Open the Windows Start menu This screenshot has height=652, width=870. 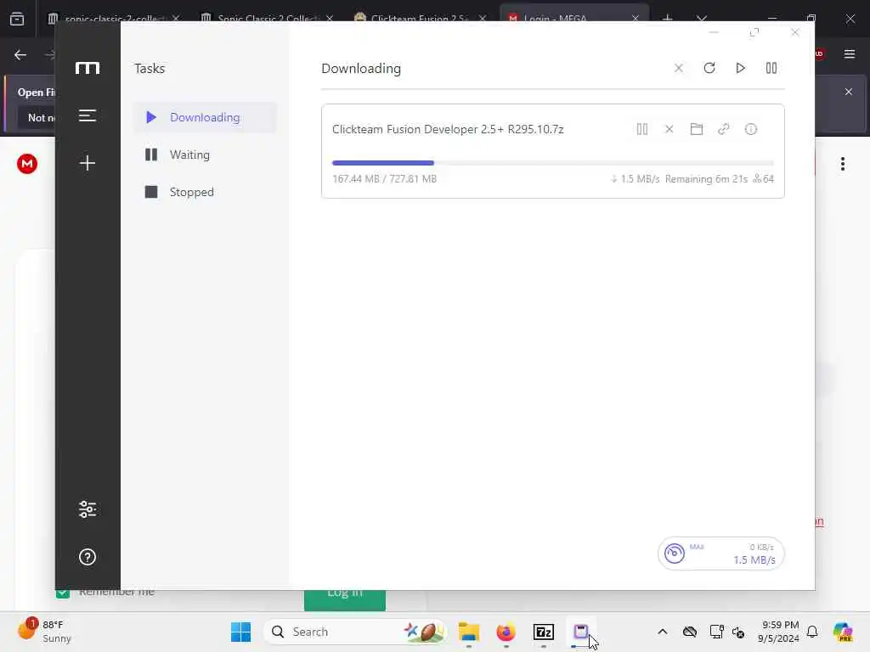pyautogui.click(x=240, y=632)
